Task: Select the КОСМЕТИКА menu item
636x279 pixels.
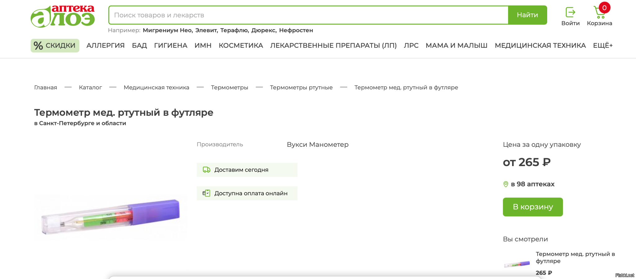Action: coord(241,46)
